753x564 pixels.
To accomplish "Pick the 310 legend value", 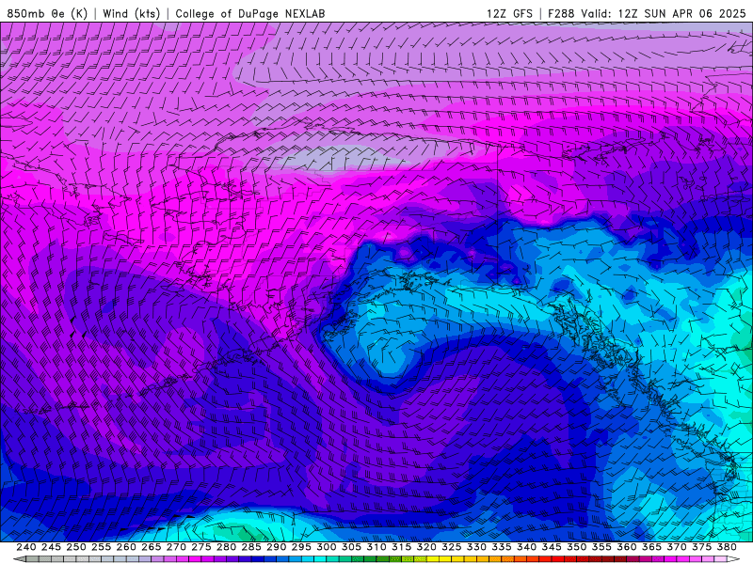I will [x=376, y=547].
